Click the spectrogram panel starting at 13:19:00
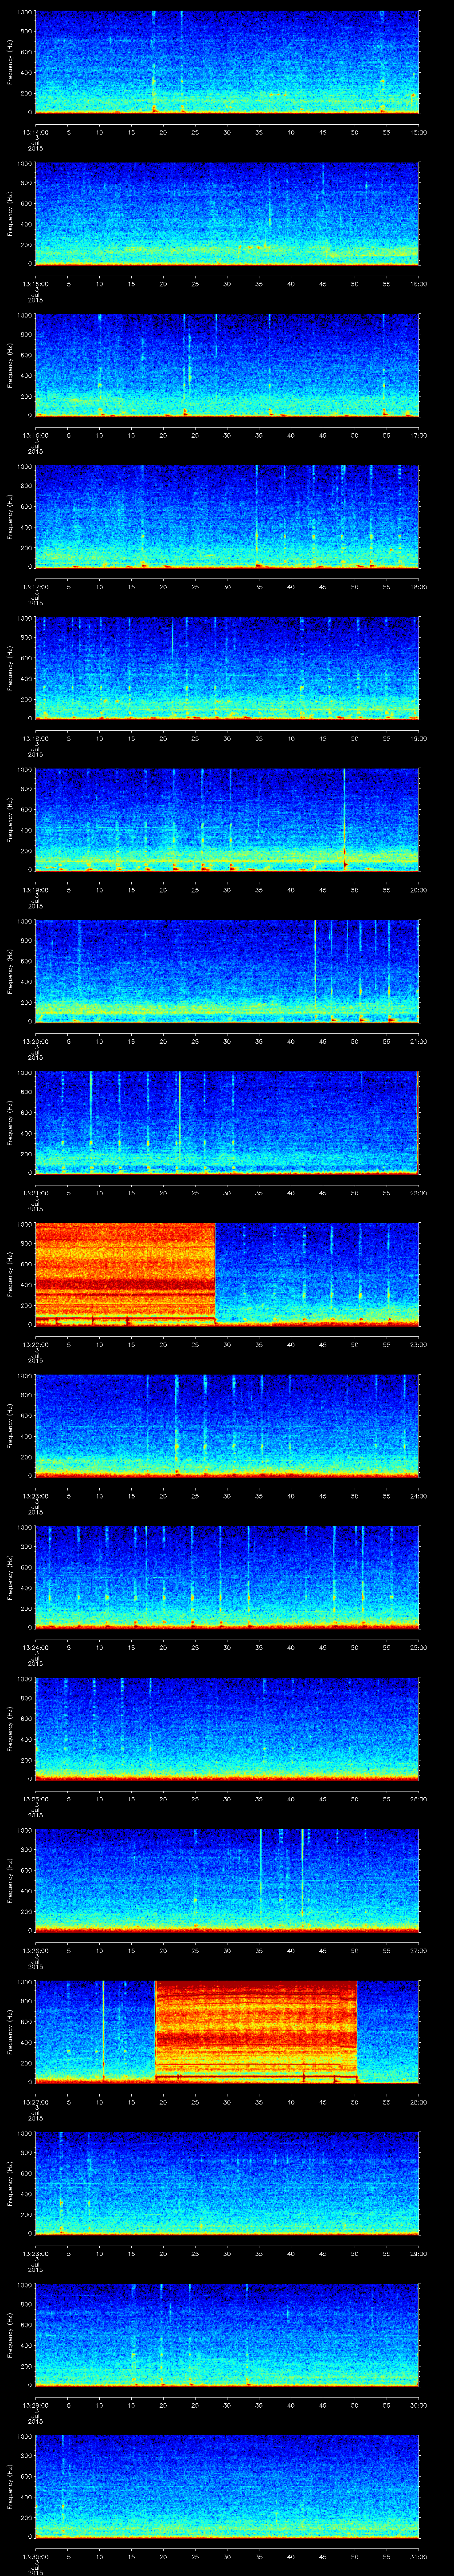The height and width of the screenshot is (2576, 454). (x=227, y=819)
